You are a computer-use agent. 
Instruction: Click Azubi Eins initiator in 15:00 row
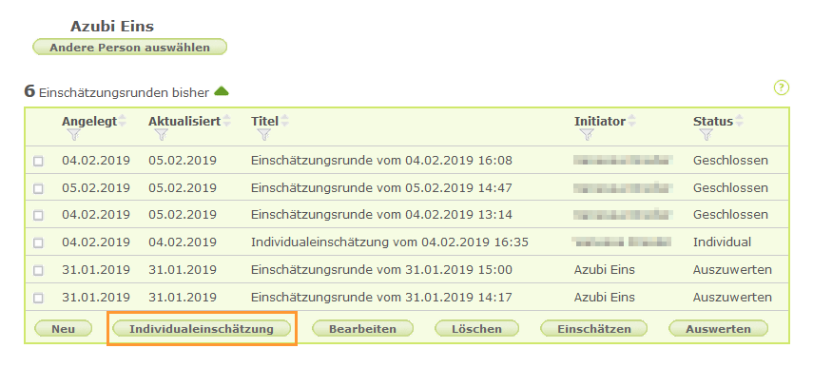click(605, 269)
